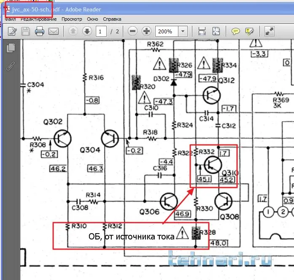Screen dimensions: 294x280
Task: Open attachments paperclip panel in sidebar
Action: [x=11, y=66]
